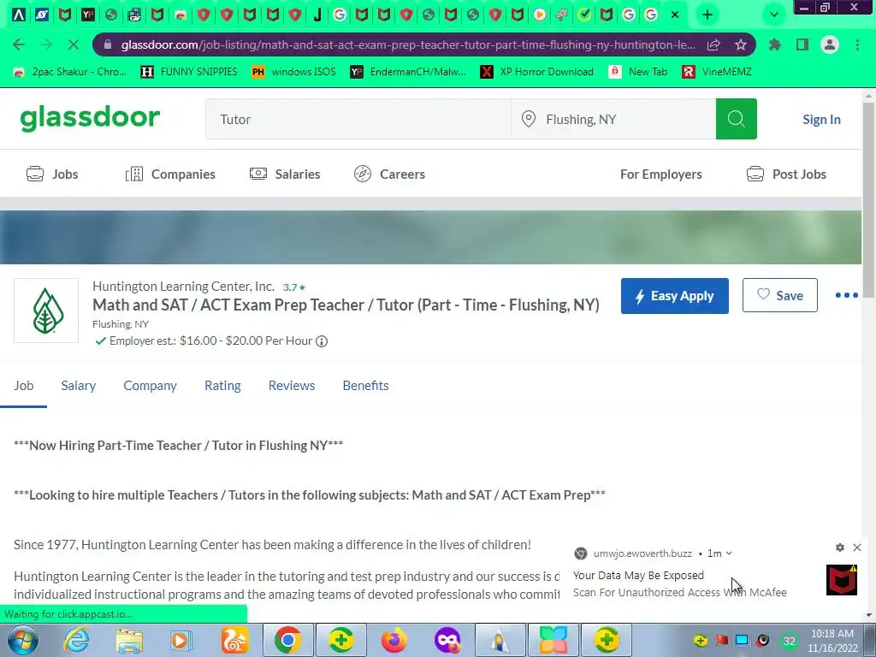The height and width of the screenshot is (657, 876).
Task: Click the browser address bar URL
Action: point(408,44)
